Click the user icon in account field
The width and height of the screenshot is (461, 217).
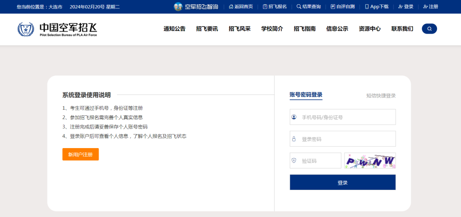pyautogui.click(x=294, y=117)
